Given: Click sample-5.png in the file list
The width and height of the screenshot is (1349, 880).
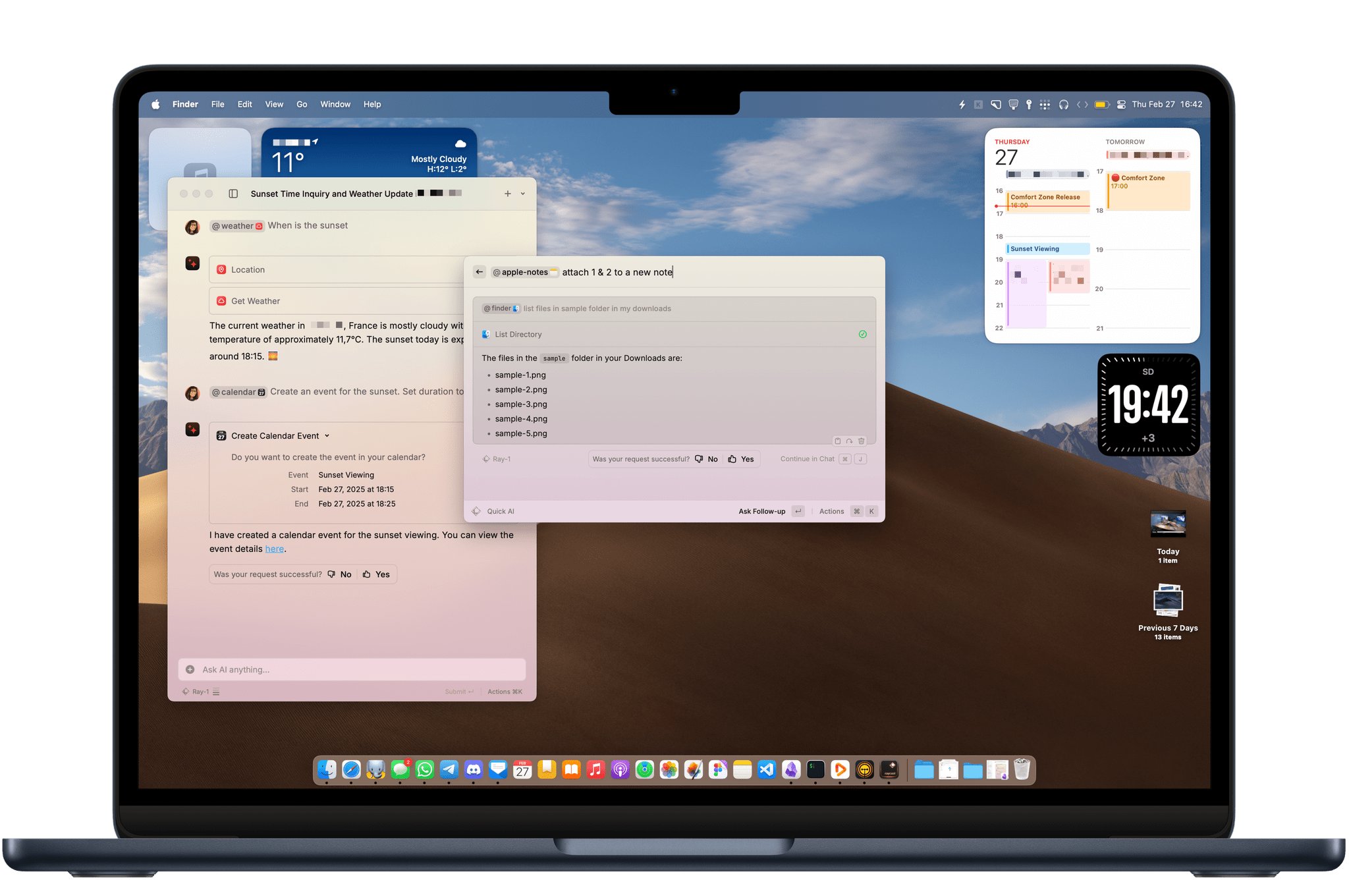Looking at the screenshot, I should coord(521,433).
